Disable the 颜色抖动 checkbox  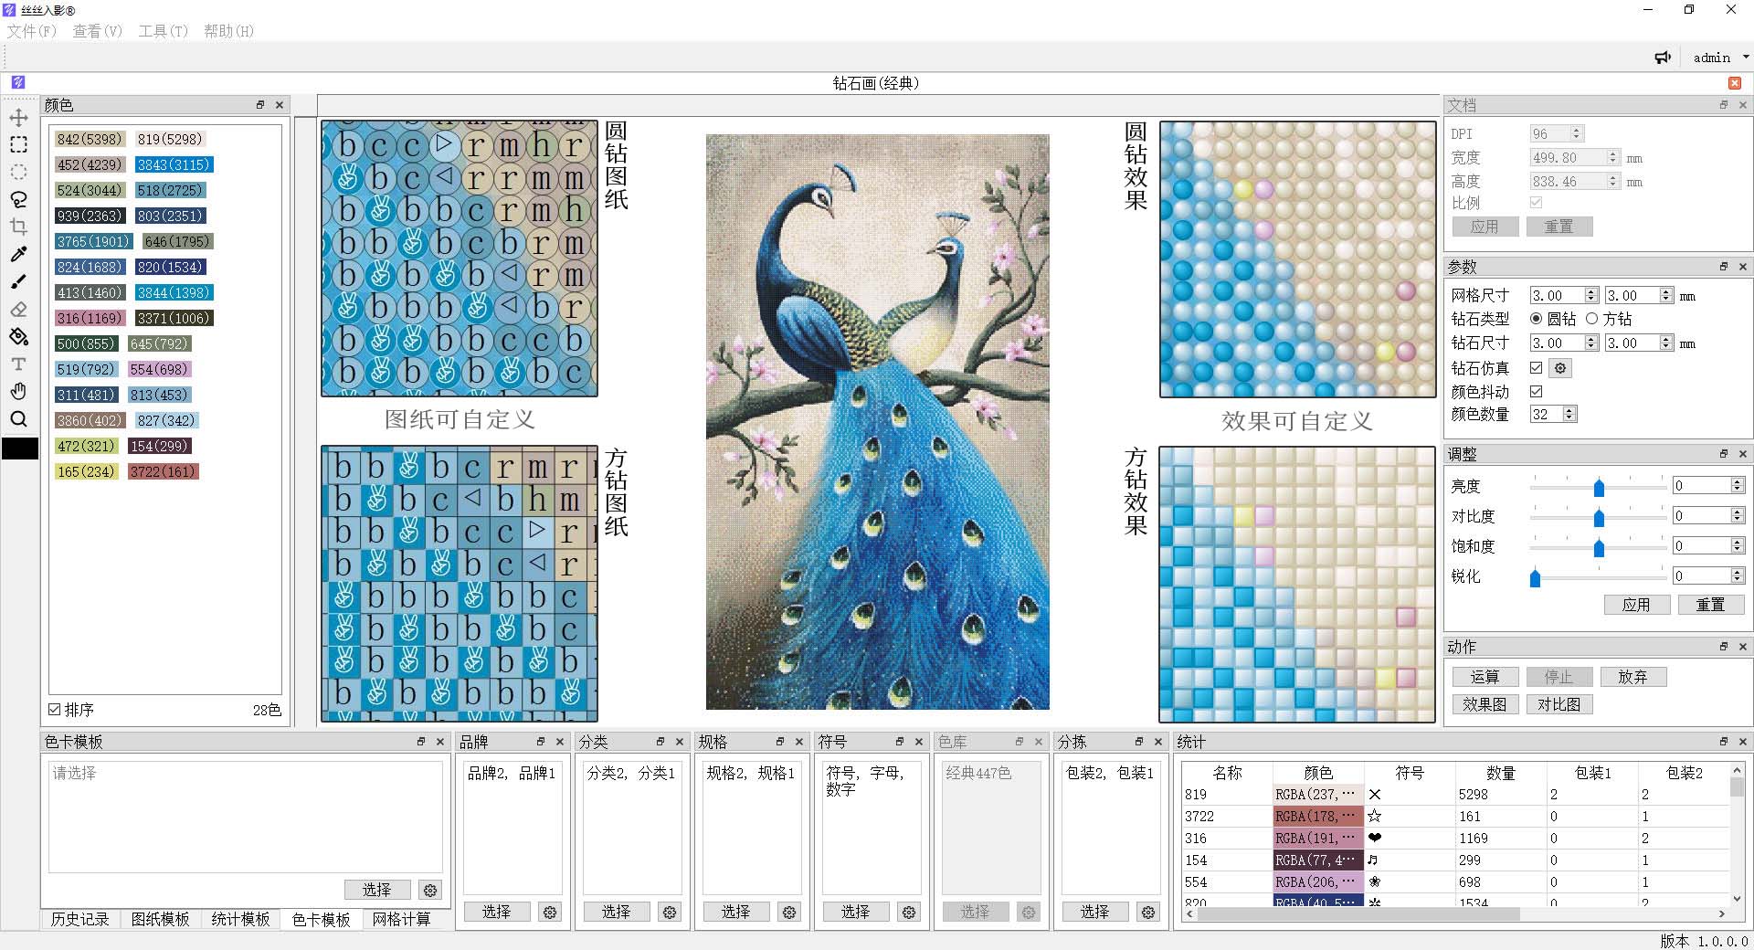(x=1537, y=391)
